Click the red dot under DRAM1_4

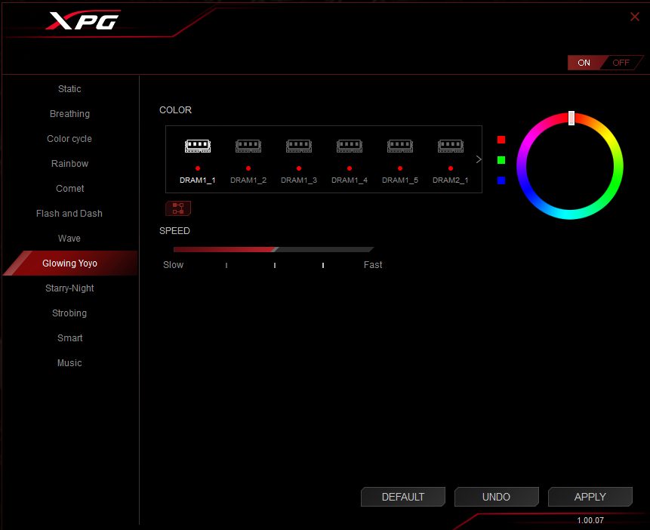[350, 168]
